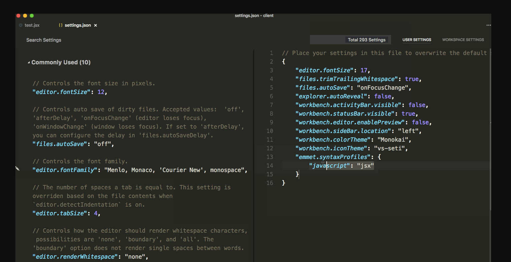Viewport: 511px width, 262px height.
Task: Open the editor more actions ellipsis
Action: point(489,25)
